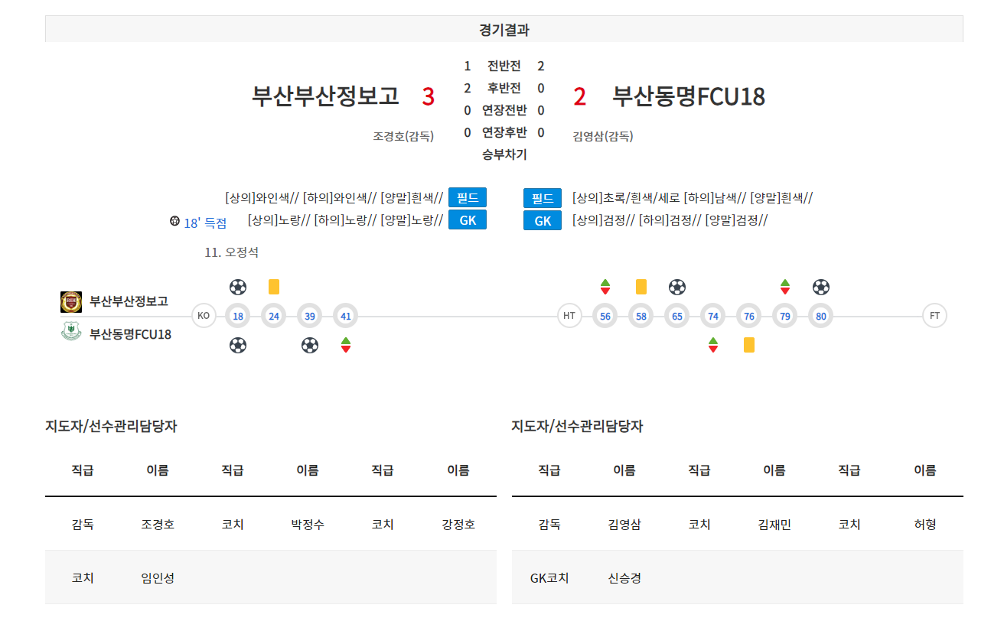
Task: Click the GK button beside the 검정 kit
Action: coord(543,220)
